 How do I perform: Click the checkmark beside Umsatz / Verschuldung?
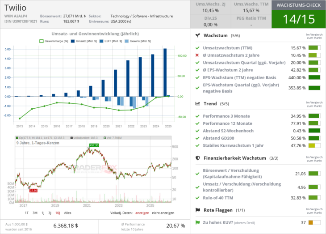[x=197, y=187]
